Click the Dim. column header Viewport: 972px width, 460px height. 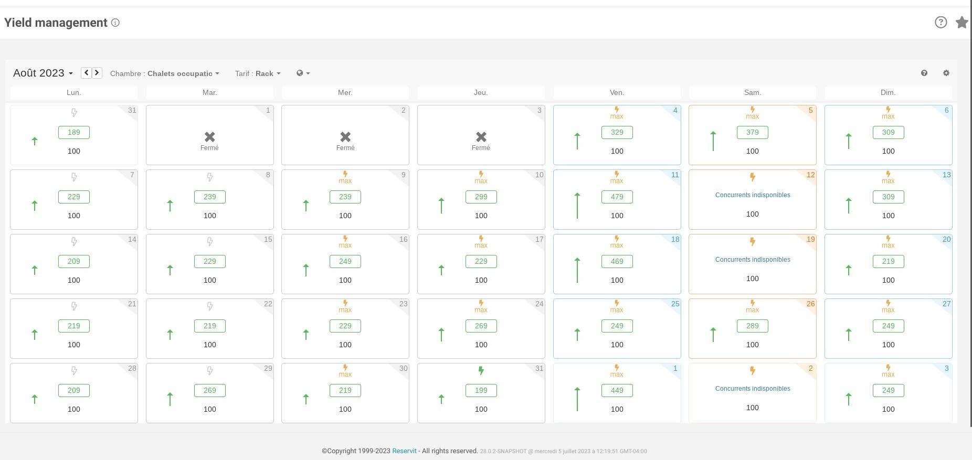tap(888, 92)
